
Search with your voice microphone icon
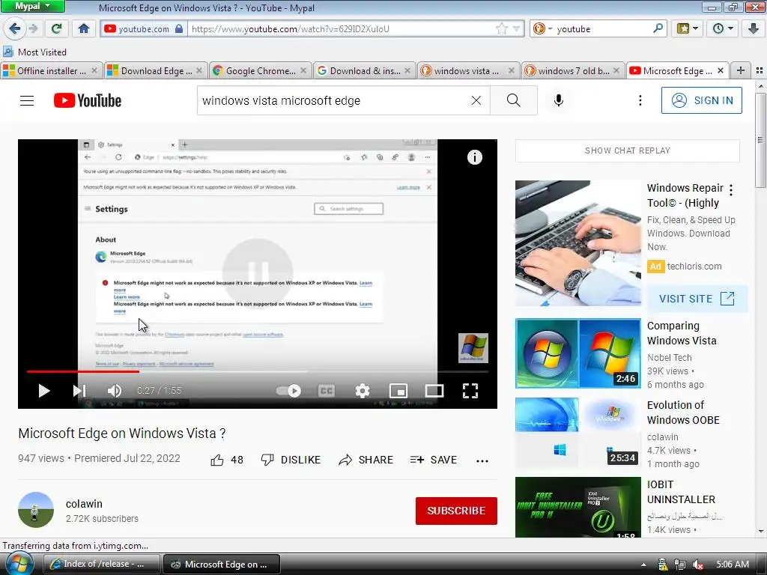point(558,101)
